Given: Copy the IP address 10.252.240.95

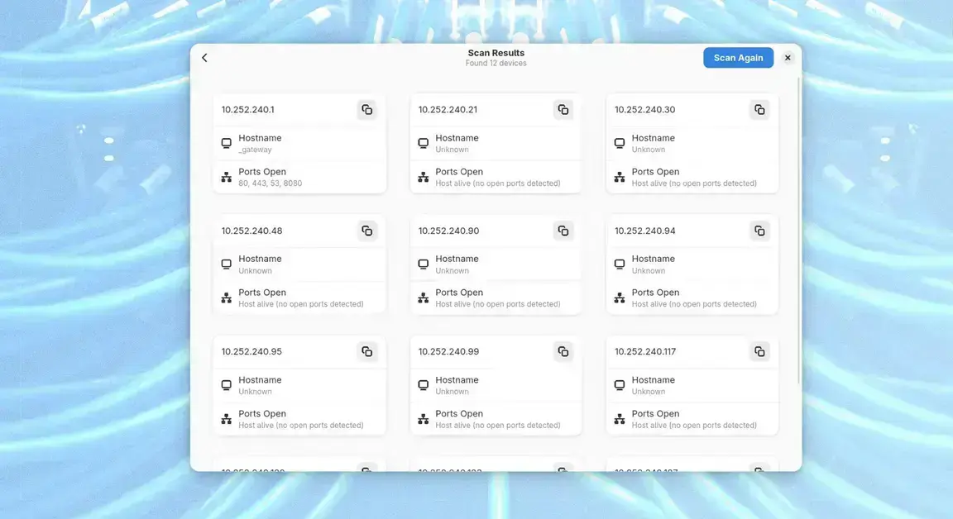Looking at the screenshot, I should (x=367, y=351).
